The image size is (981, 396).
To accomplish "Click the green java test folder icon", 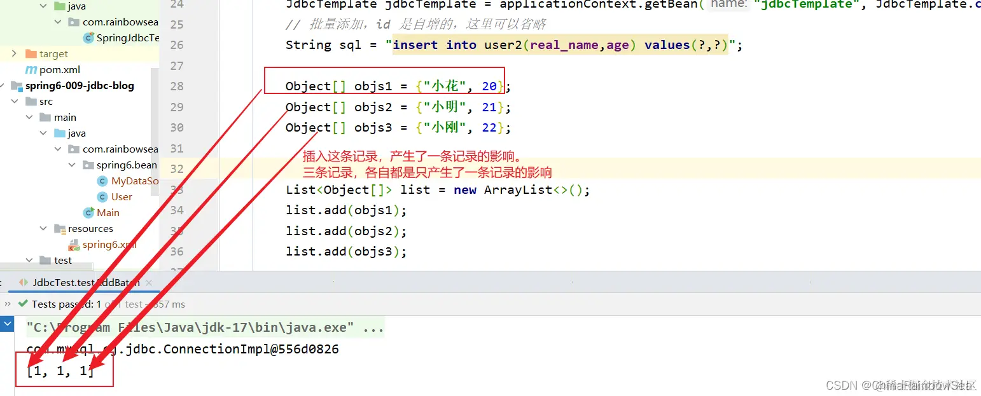I will tap(60, 6).
